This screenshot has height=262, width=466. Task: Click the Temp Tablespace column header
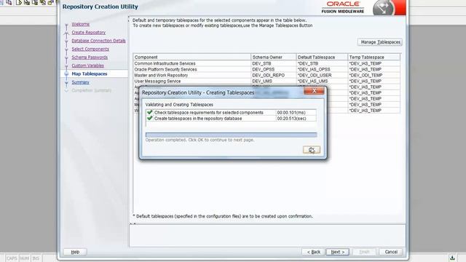[374, 57]
